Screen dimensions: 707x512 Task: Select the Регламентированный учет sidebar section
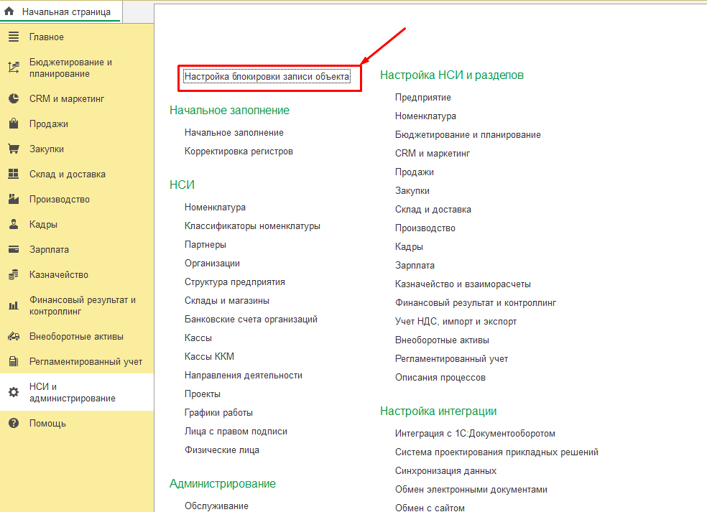(x=77, y=361)
